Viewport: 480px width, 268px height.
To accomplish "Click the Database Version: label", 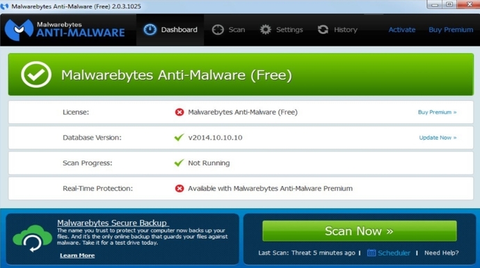I will (x=92, y=137).
